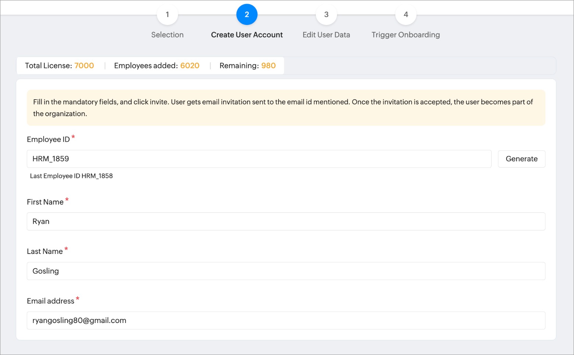This screenshot has height=355, width=574.
Task: Click the Remaining value 980
Action: tap(269, 65)
